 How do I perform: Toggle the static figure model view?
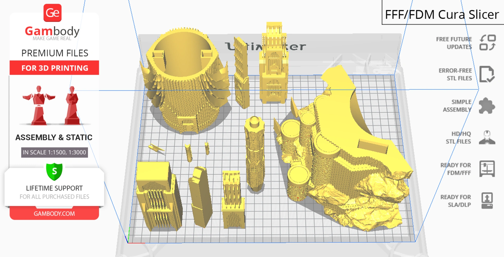[72, 105]
